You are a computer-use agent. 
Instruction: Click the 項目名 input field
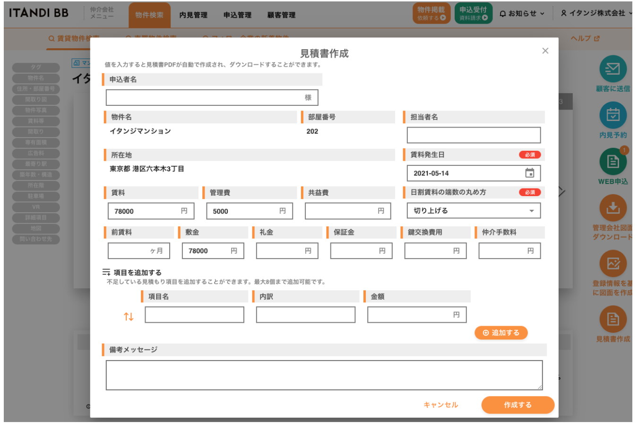[x=195, y=315]
